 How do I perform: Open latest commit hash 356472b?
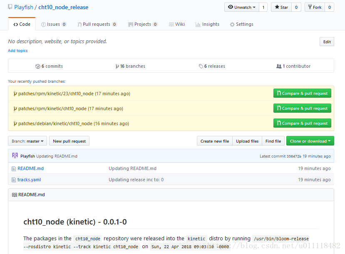[294, 156]
